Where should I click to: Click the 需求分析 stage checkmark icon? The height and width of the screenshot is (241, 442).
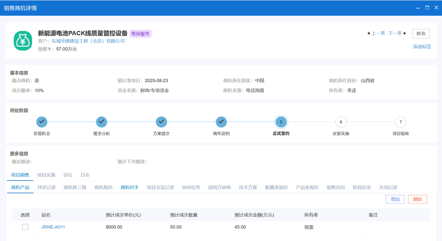[x=101, y=122]
